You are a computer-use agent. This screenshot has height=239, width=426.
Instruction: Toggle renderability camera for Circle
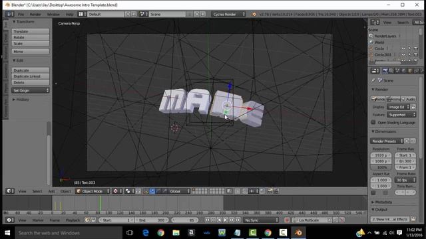[415, 48]
